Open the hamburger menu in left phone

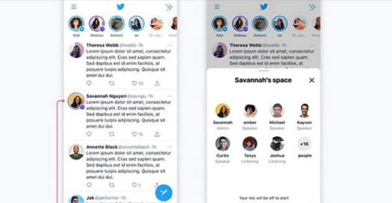click(74, 7)
